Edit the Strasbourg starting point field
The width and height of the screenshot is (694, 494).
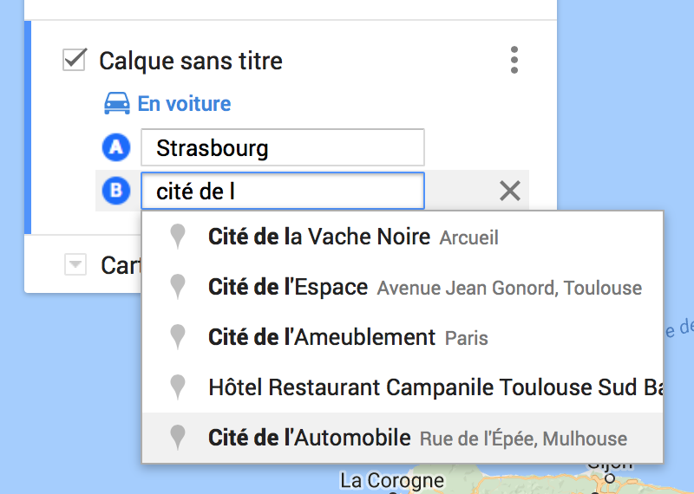(283, 147)
